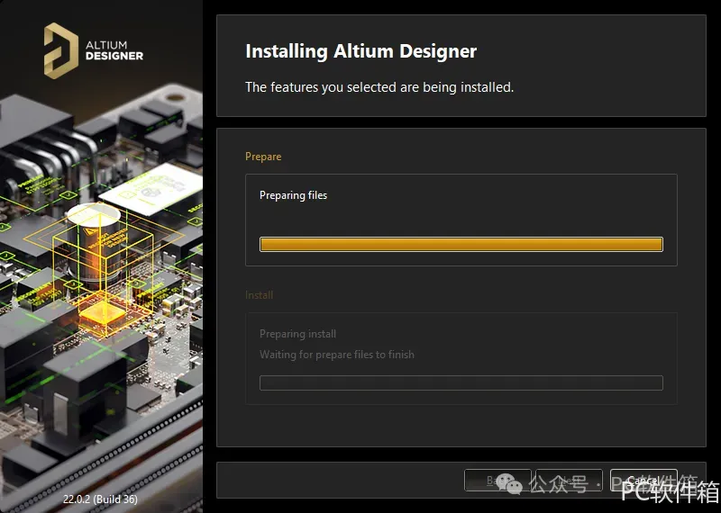Viewport: 721px width, 513px height.
Task: Click the Next button
Action: pos(570,481)
